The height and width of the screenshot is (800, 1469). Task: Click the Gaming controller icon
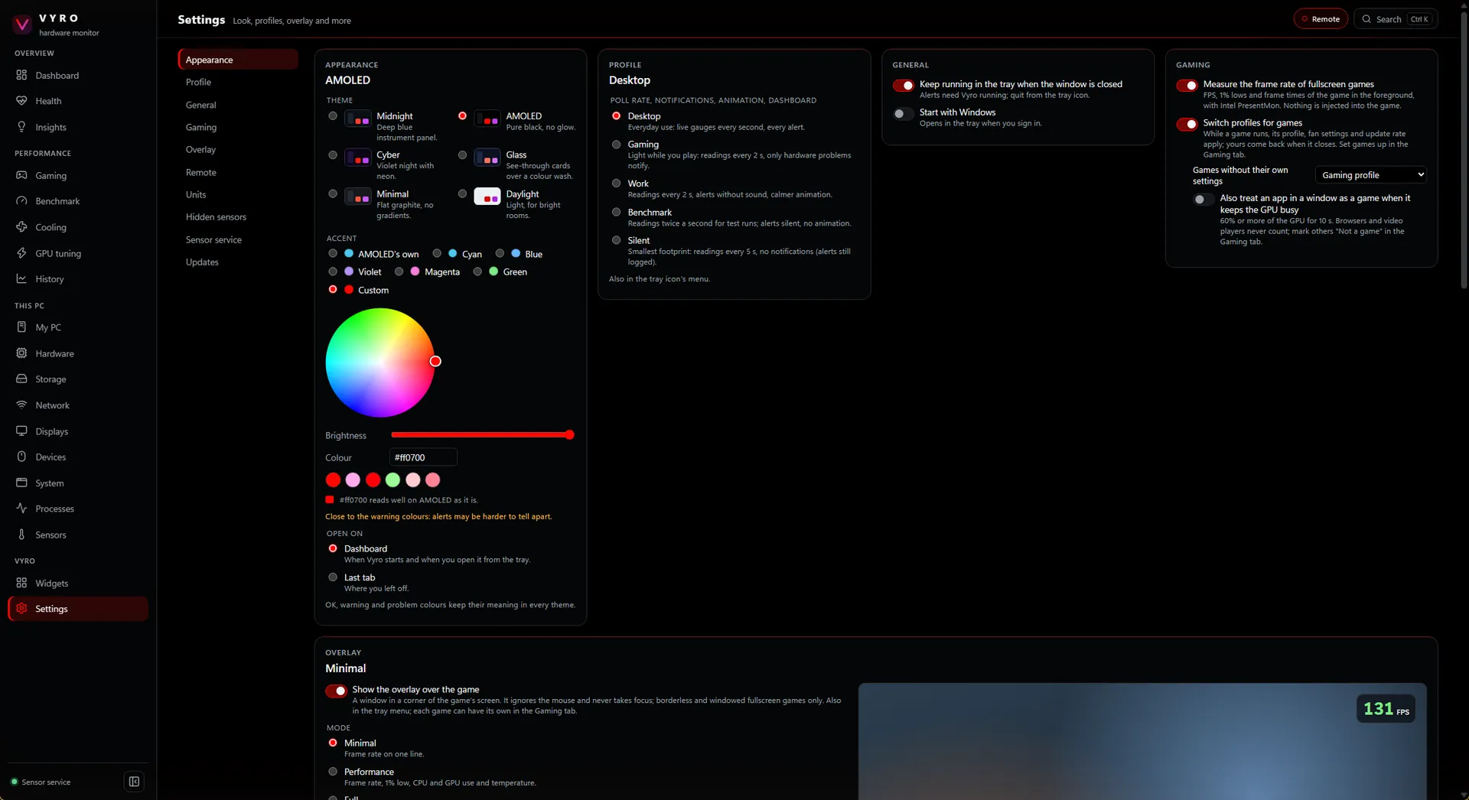tap(21, 175)
